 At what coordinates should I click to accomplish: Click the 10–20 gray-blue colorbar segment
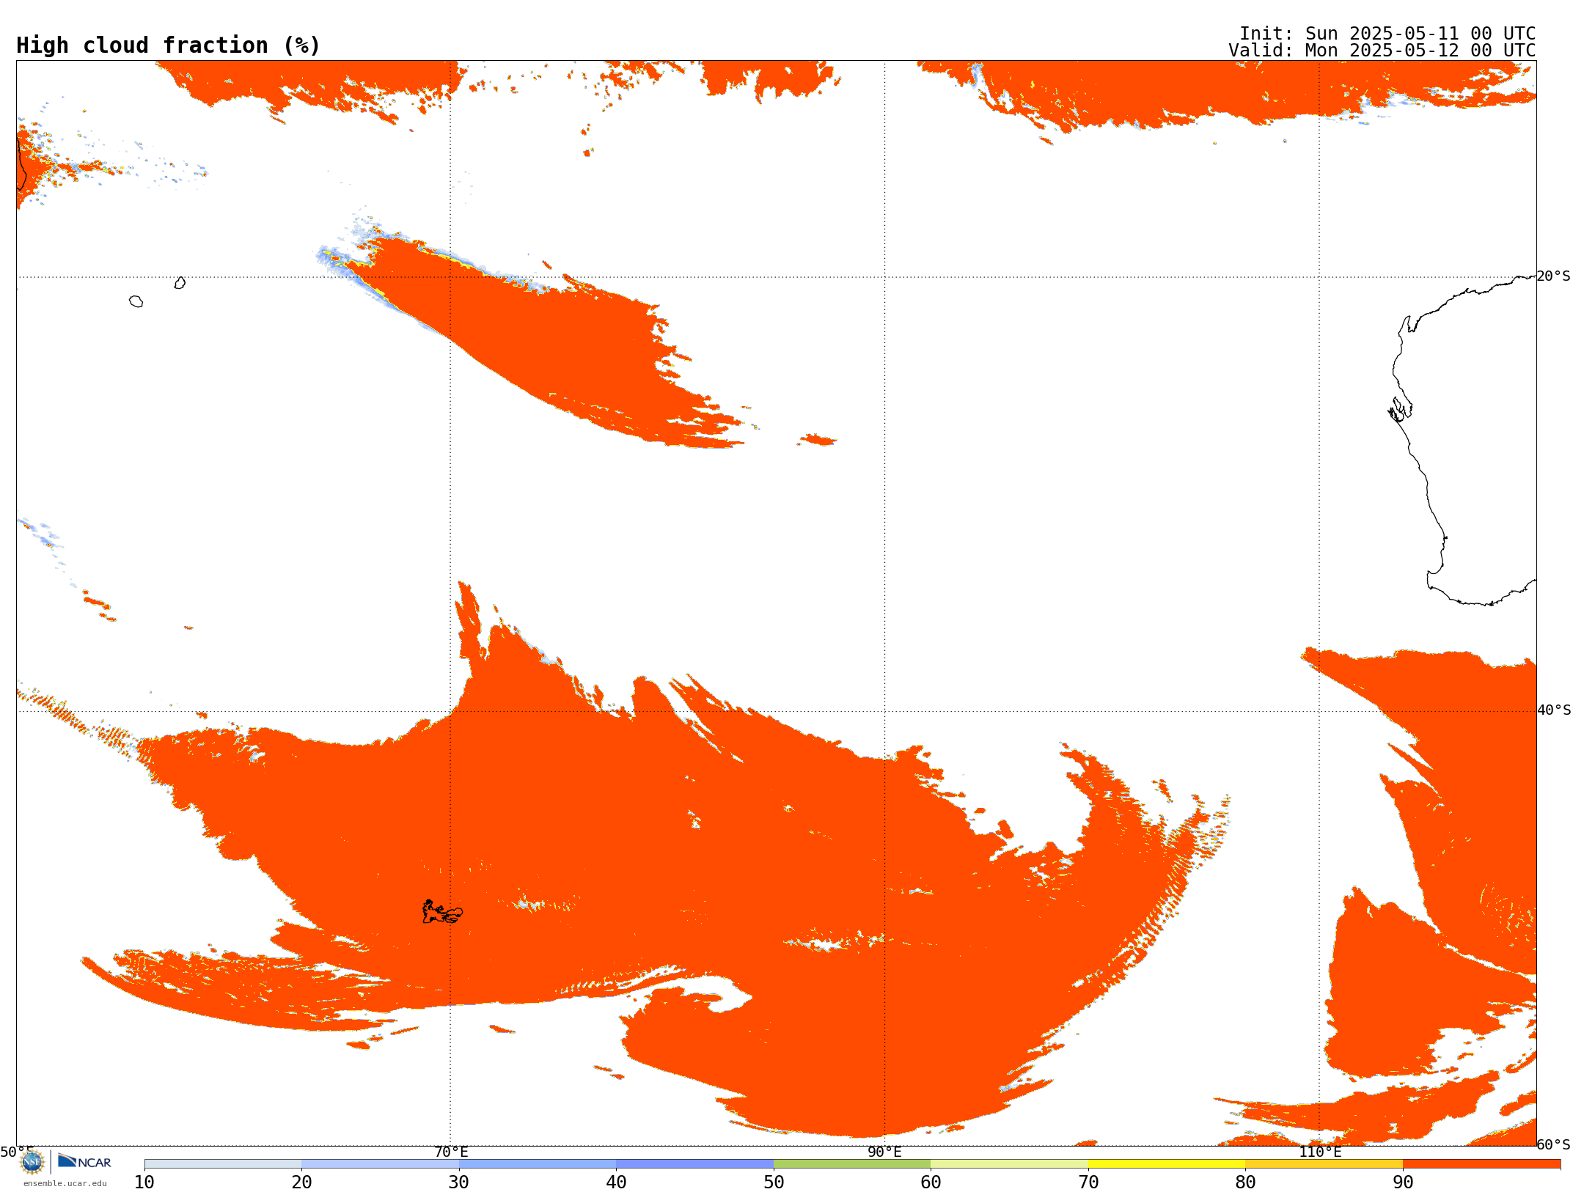tap(223, 1164)
